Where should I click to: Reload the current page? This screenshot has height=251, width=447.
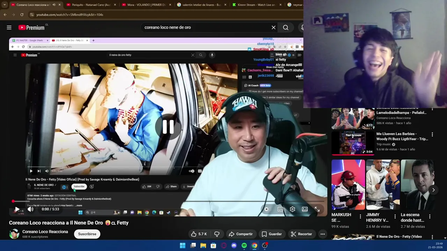pos(22,15)
